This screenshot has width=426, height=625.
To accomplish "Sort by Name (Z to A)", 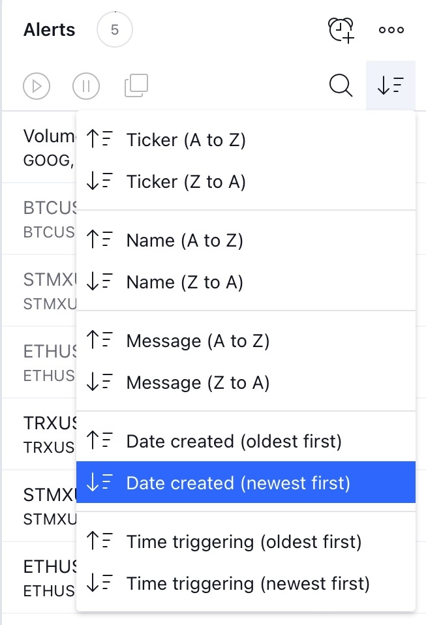I will (246, 282).
